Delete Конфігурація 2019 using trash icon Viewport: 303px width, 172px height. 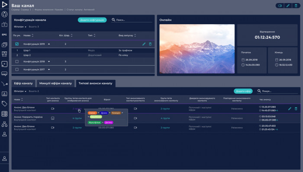click(x=150, y=44)
